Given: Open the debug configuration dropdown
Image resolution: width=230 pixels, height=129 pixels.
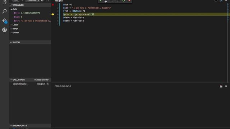Looking at the screenshot, I should 33,1.
